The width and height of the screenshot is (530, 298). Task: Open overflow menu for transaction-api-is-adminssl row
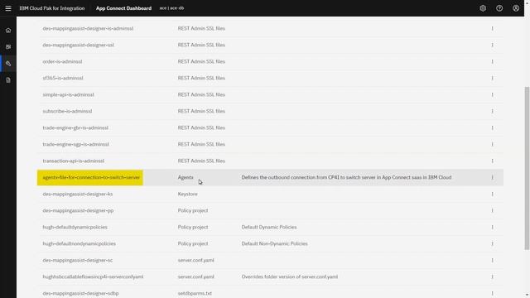pyautogui.click(x=492, y=161)
